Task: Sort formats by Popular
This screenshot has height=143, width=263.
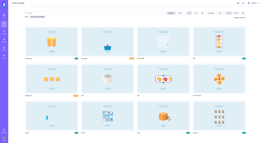Action: pyautogui.click(x=236, y=13)
